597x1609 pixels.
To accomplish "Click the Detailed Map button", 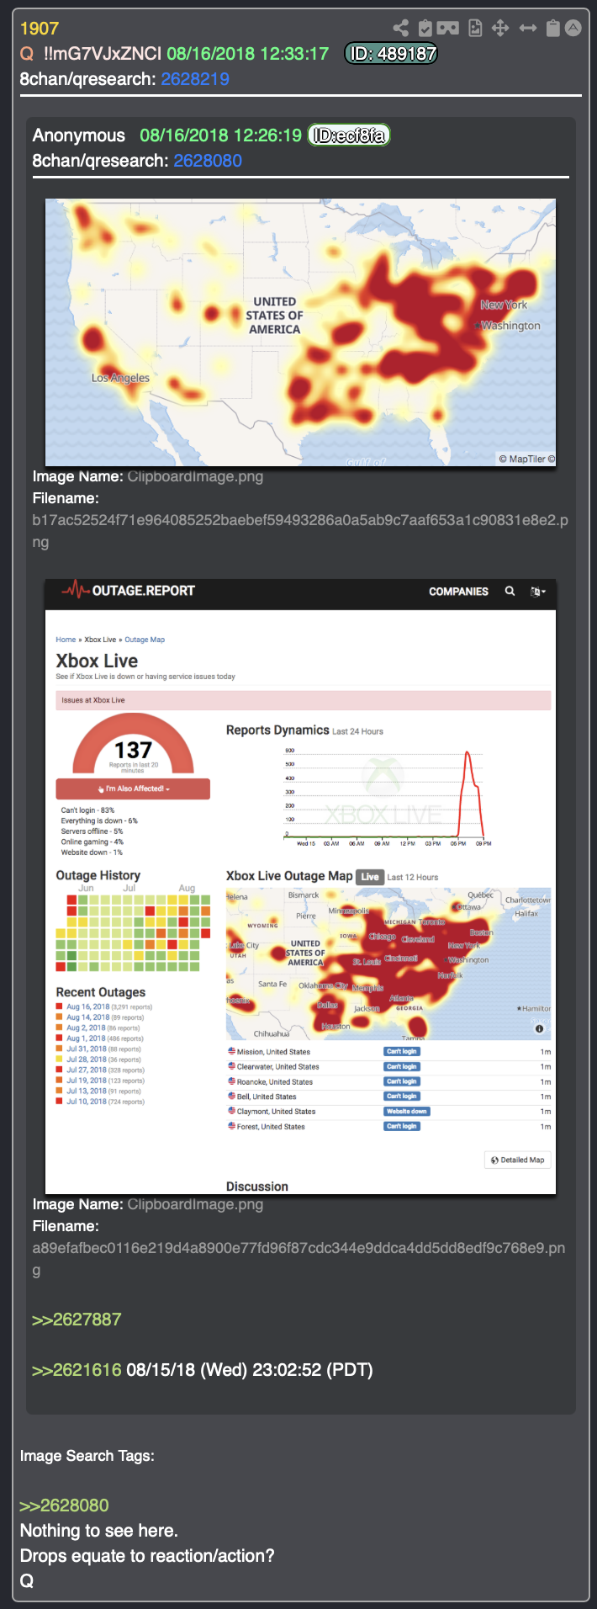I will 518,1160.
